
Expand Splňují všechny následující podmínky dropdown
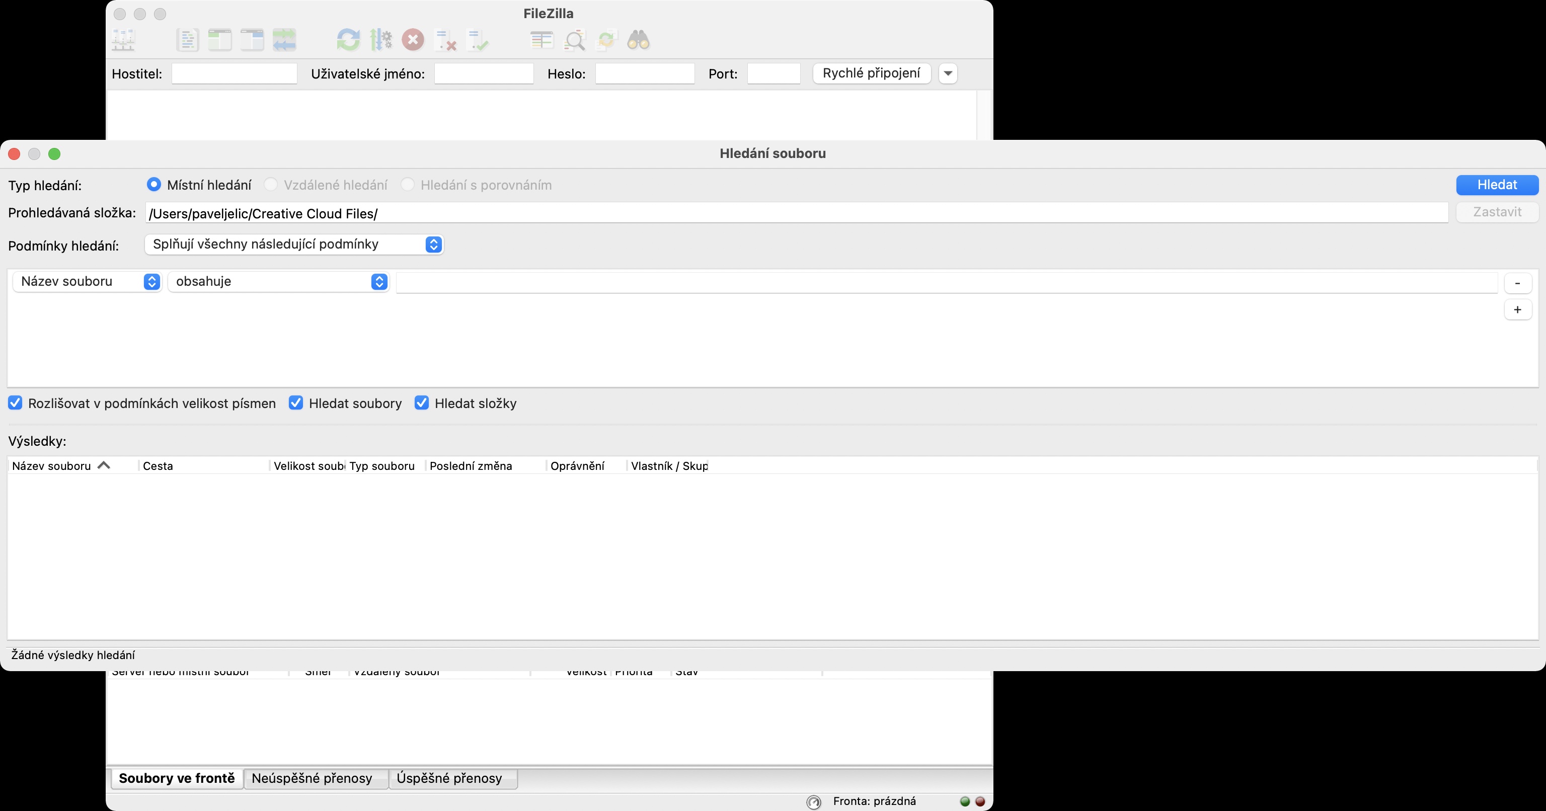coord(294,244)
